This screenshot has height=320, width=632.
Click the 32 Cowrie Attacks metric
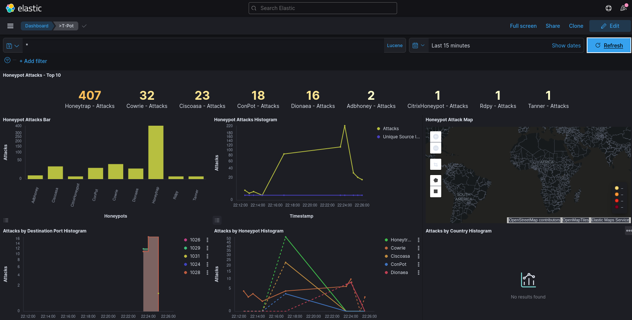147,99
